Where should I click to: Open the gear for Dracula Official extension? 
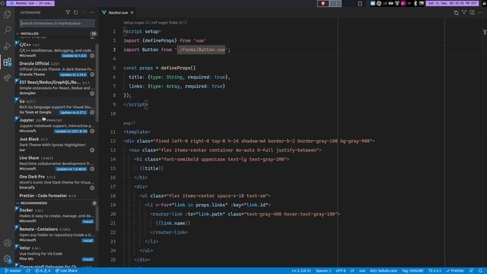(x=92, y=75)
